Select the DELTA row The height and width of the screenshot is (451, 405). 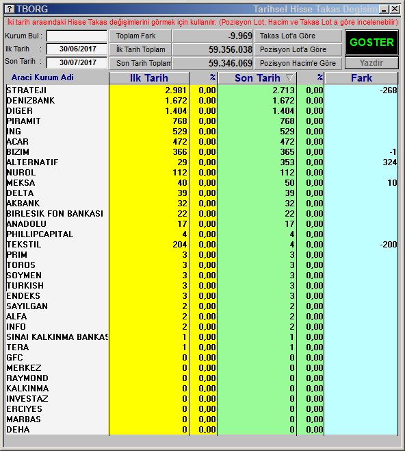click(202, 193)
